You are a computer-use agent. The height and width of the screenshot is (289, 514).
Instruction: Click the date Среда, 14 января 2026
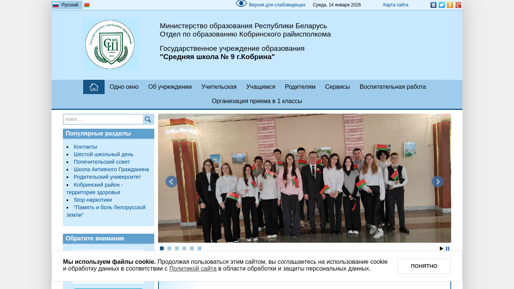337,5
